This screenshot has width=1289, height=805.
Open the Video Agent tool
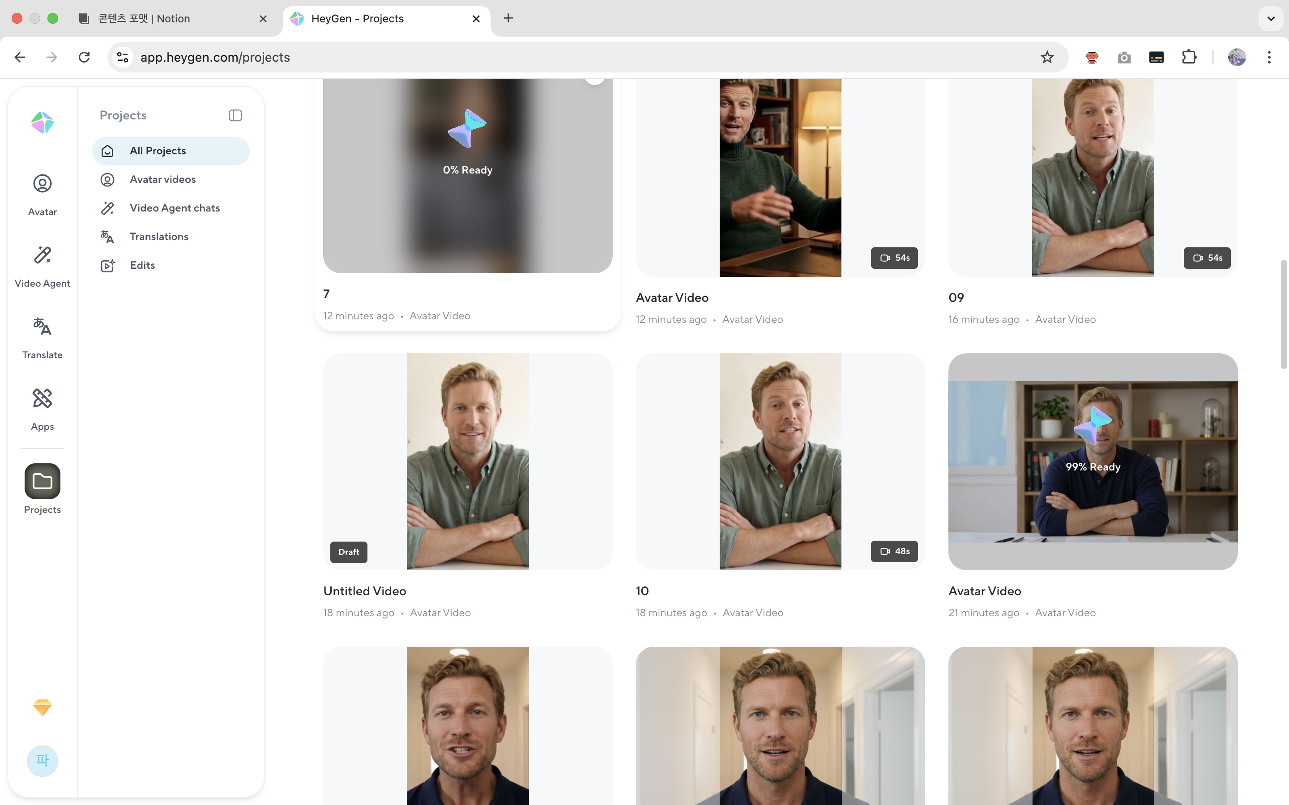point(42,266)
